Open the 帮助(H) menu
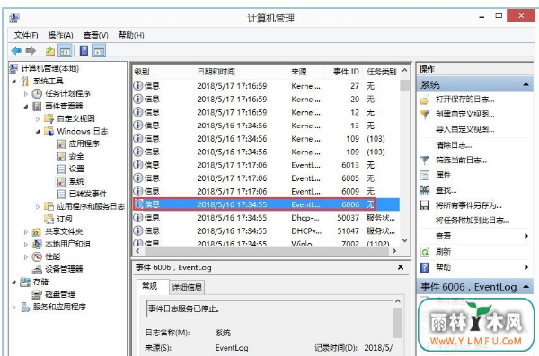 131,35
